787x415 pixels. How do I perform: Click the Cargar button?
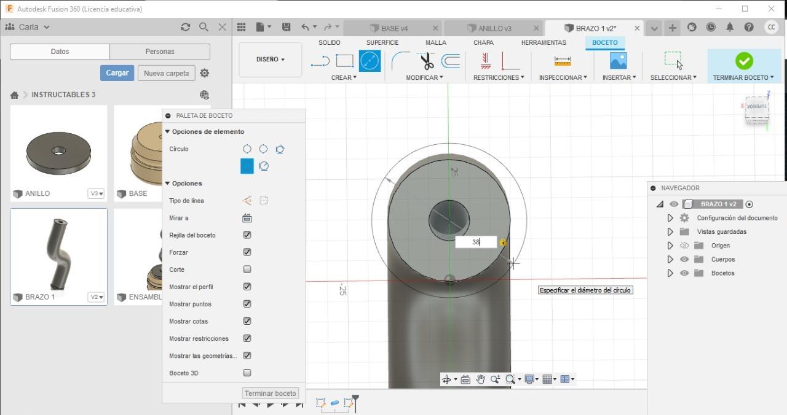(x=117, y=73)
